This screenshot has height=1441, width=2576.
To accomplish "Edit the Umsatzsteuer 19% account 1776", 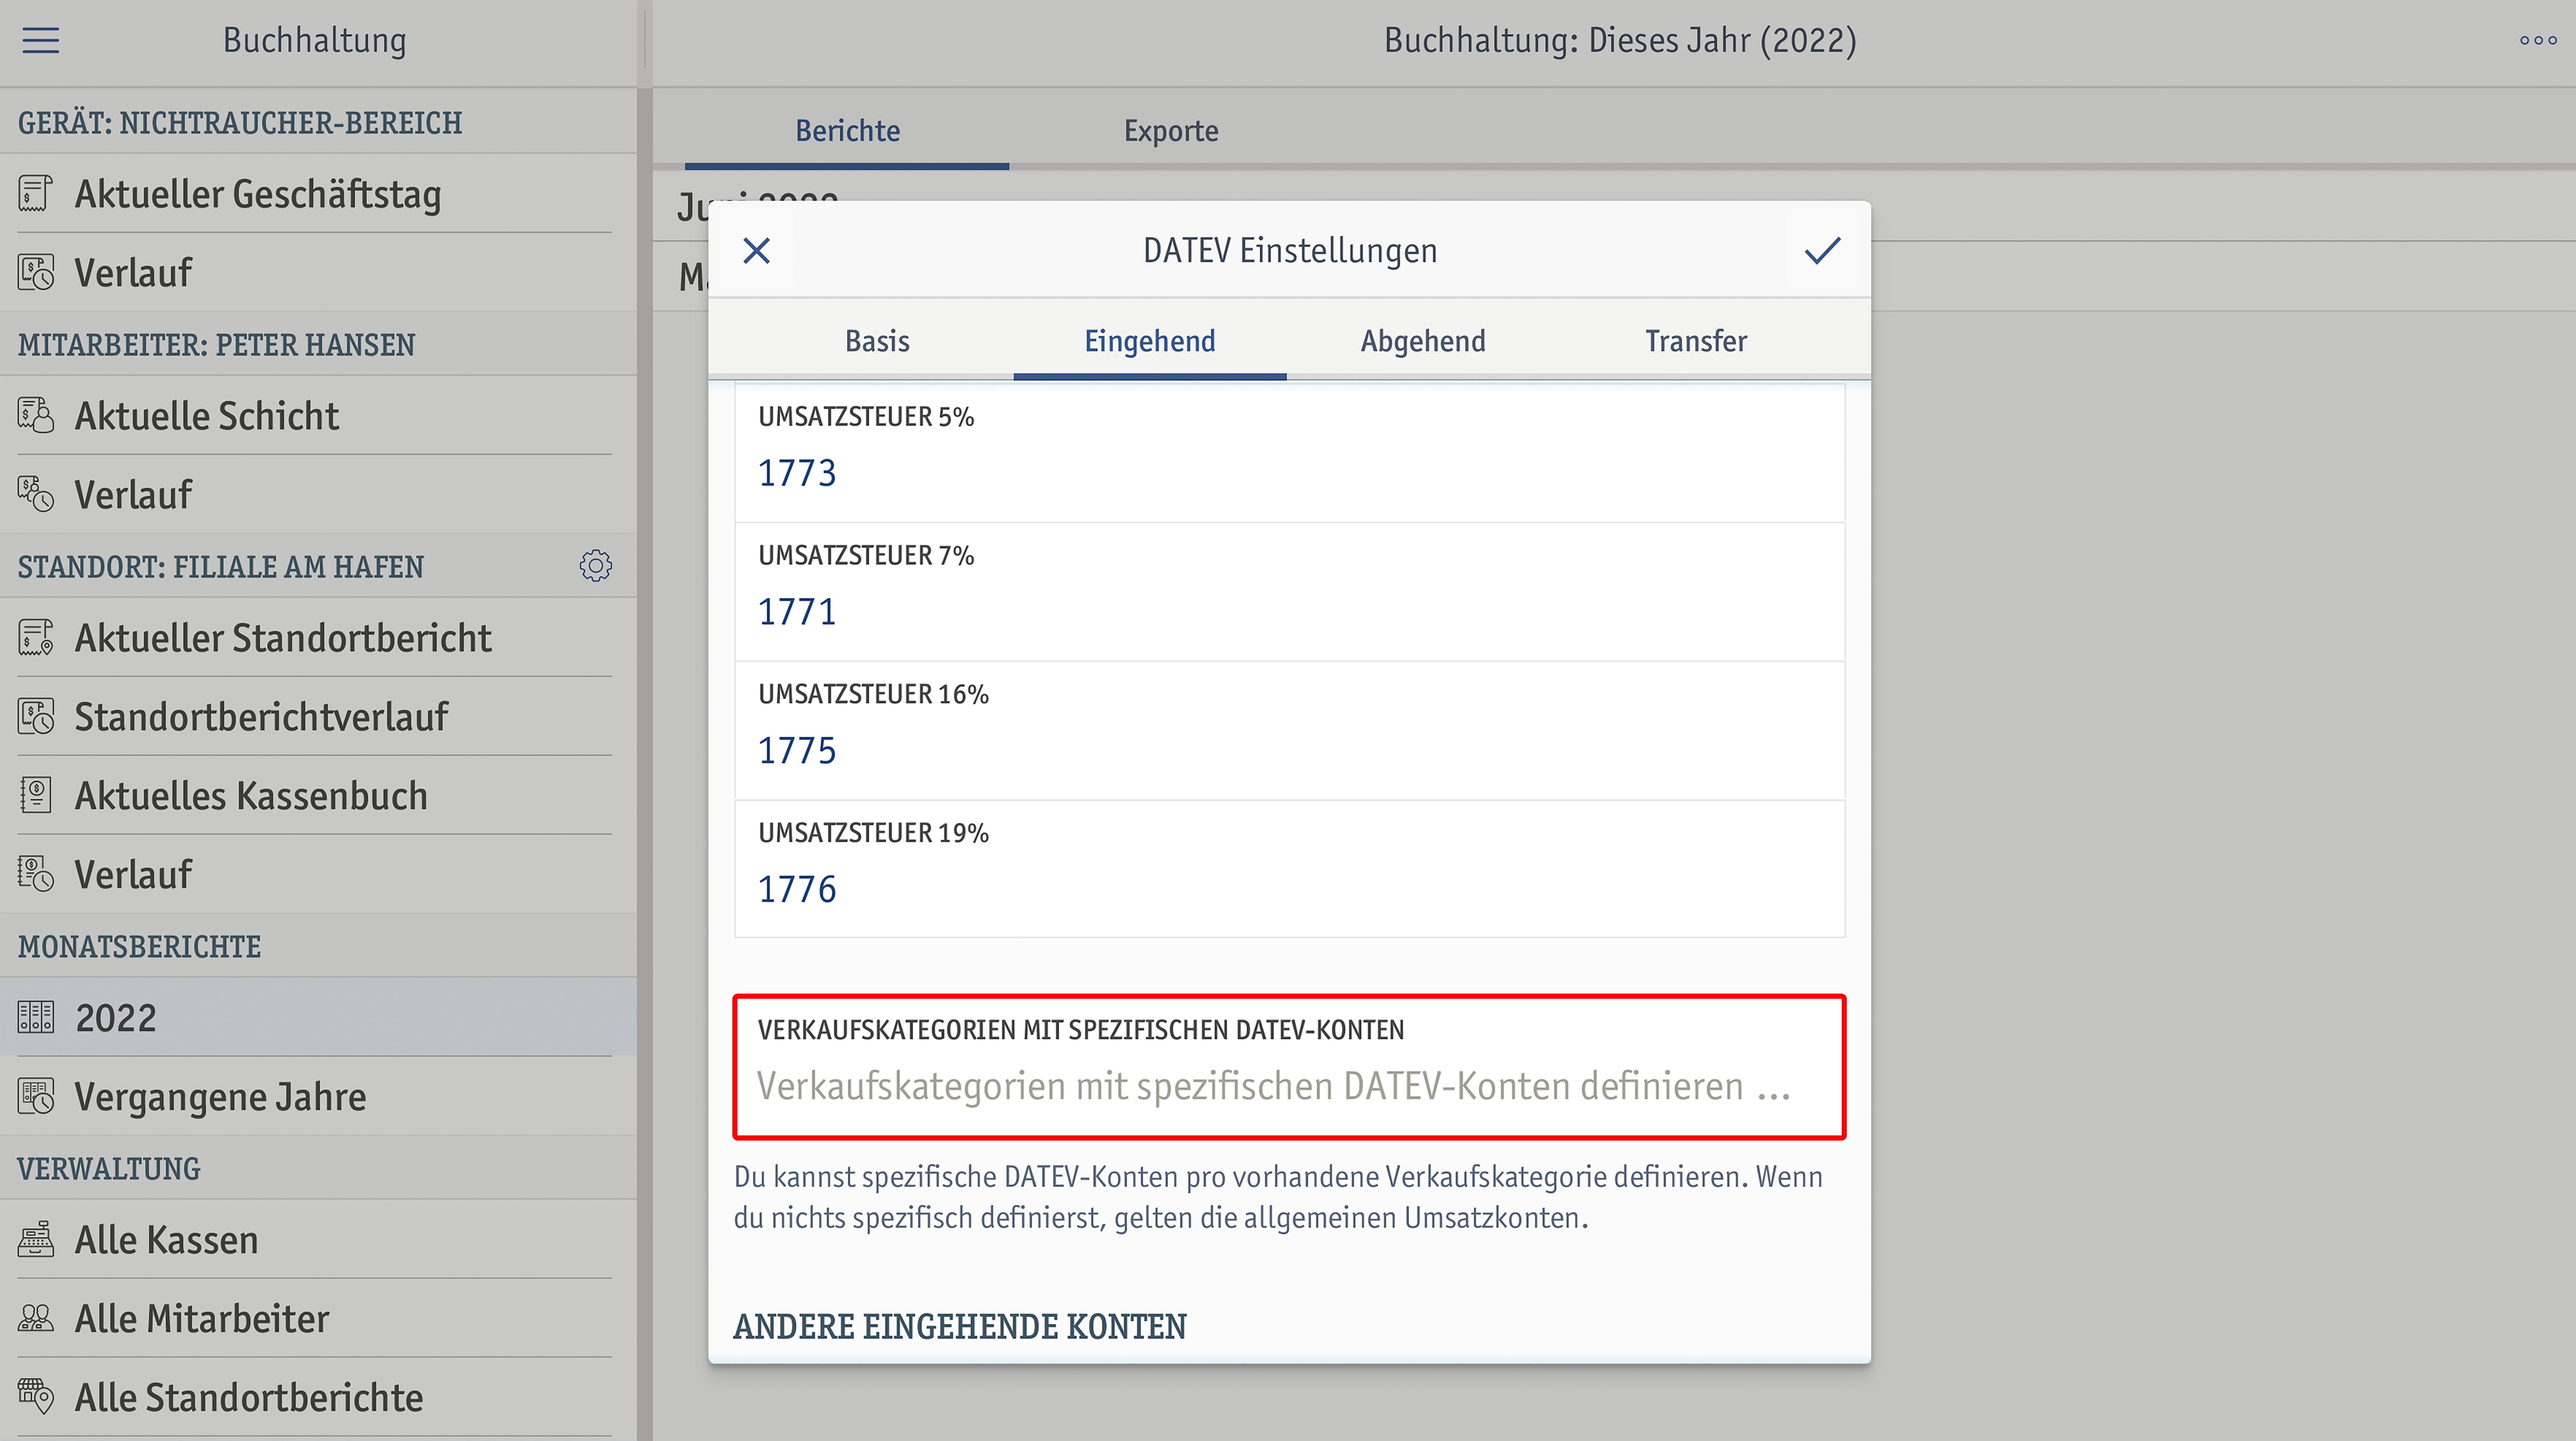I will pyautogui.click(x=1290, y=870).
